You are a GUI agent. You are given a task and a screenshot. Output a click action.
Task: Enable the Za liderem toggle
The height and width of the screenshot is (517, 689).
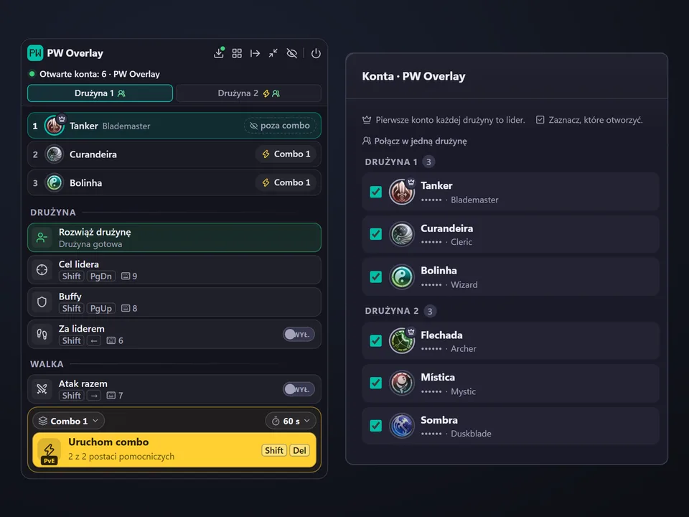(299, 335)
